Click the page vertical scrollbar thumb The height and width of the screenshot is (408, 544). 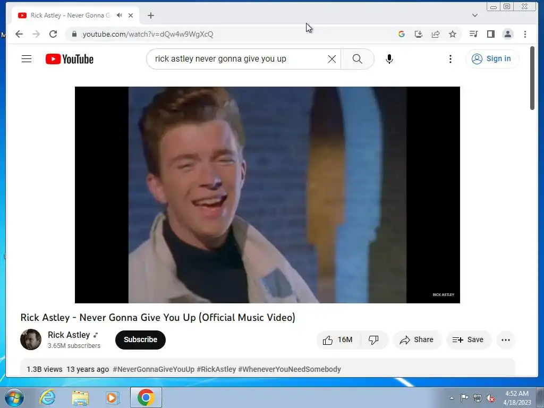[532, 79]
